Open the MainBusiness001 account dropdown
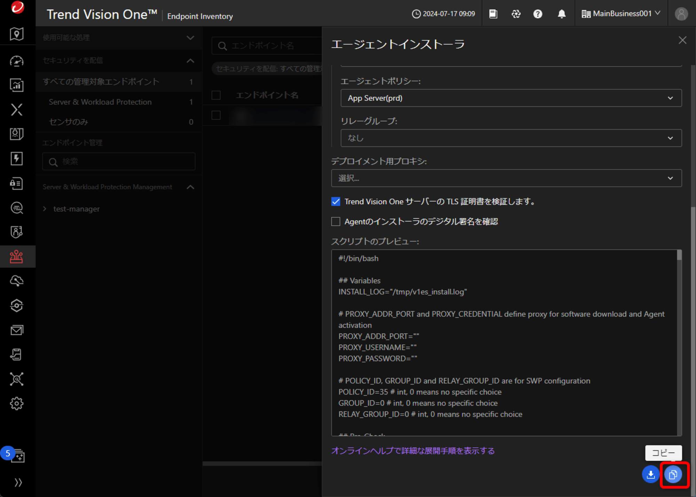 pyautogui.click(x=621, y=14)
